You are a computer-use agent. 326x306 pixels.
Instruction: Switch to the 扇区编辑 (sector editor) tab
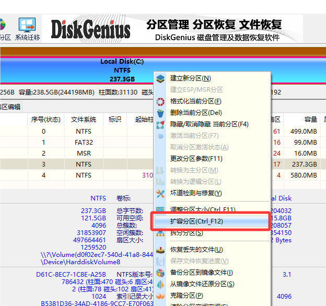coord(10,107)
